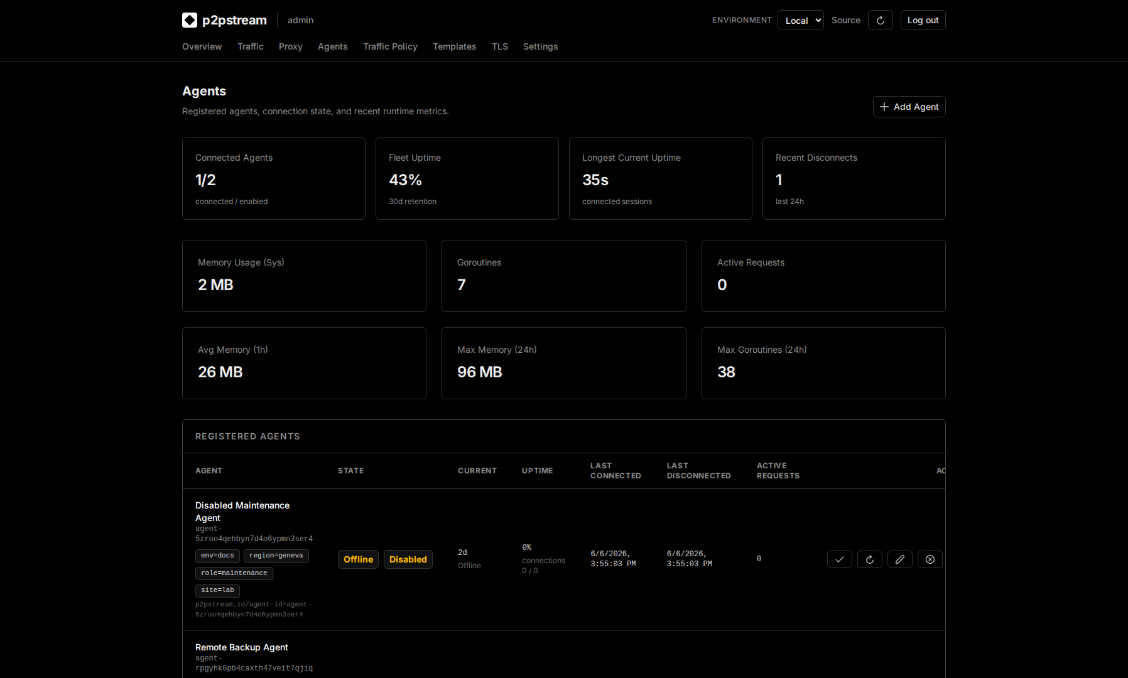Click the Memory Usage (Sys) 2 MB value
1128x678 pixels.
tap(215, 285)
